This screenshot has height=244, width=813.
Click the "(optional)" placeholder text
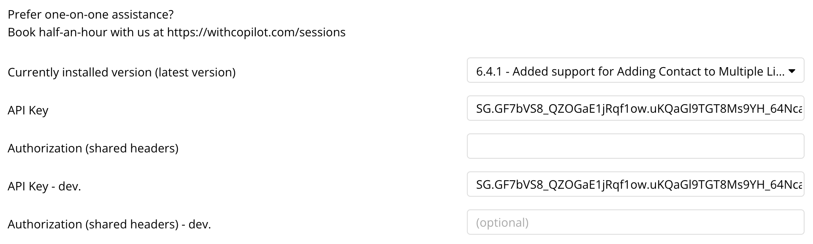[502, 222]
